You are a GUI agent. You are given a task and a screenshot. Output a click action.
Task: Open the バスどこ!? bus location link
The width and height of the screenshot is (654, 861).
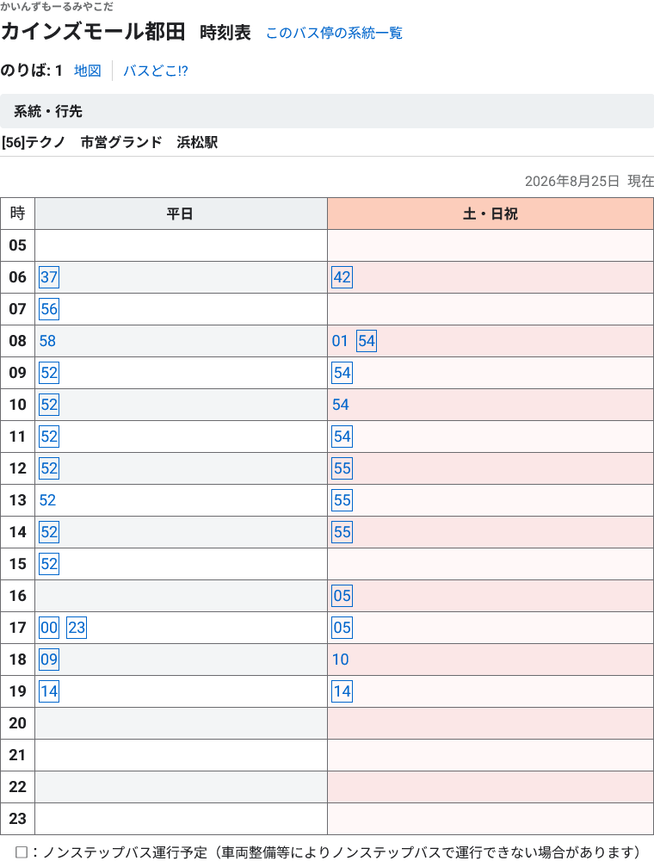point(155,71)
